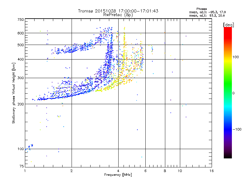This screenshot has height=186, width=249.
Task: Click the 'RwPretec (8p)' subtitle
Action: point(118,15)
